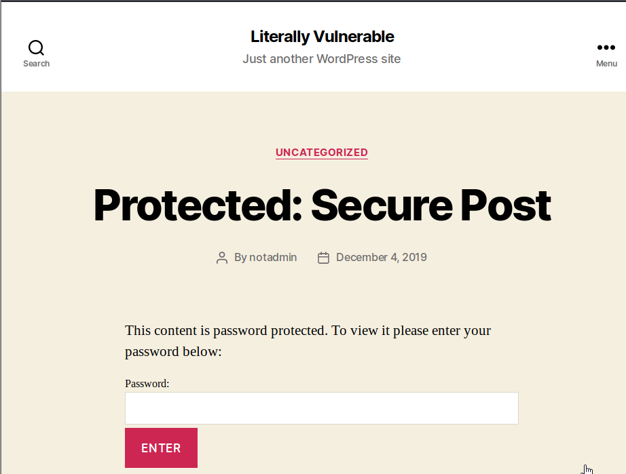Viewport: 626px width, 474px height.
Task: Click the Password: field label
Action: click(147, 383)
